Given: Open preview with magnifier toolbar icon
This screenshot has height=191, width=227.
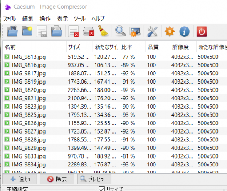Looking at the screenshot, I should pyautogui.click(x=121, y=31).
